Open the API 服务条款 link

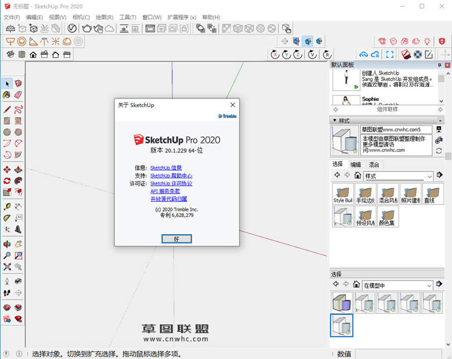point(165,191)
